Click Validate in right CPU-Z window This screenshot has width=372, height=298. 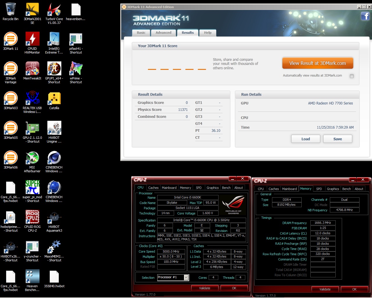pyautogui.click(x=325, y=289)
